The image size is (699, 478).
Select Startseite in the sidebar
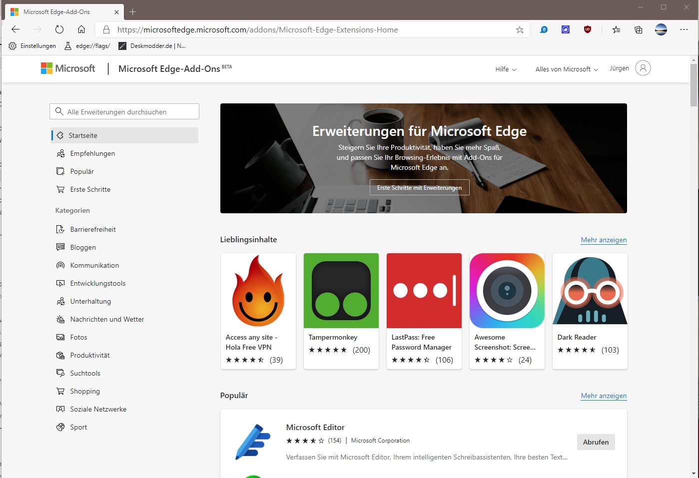(125, 135)
